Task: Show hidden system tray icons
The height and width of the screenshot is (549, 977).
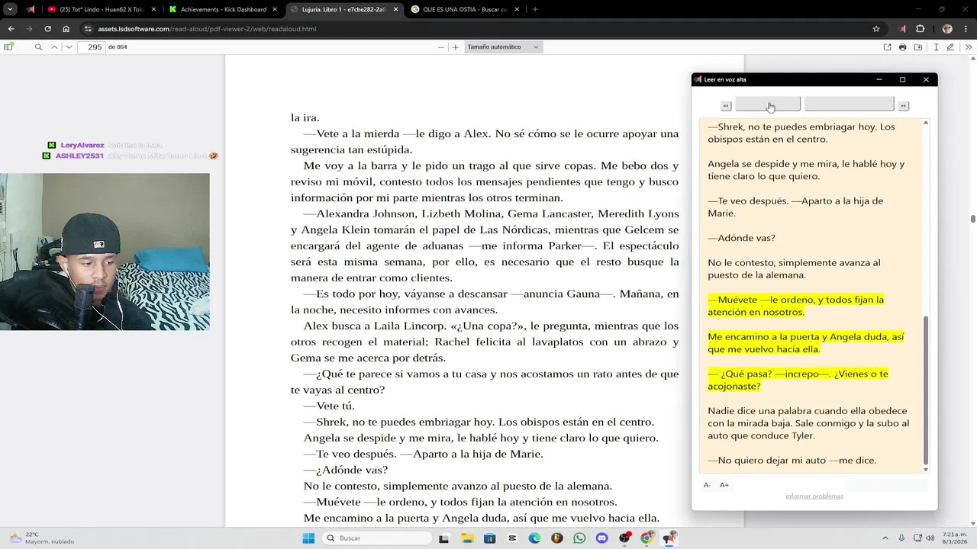Action: (x=885, y=538)
